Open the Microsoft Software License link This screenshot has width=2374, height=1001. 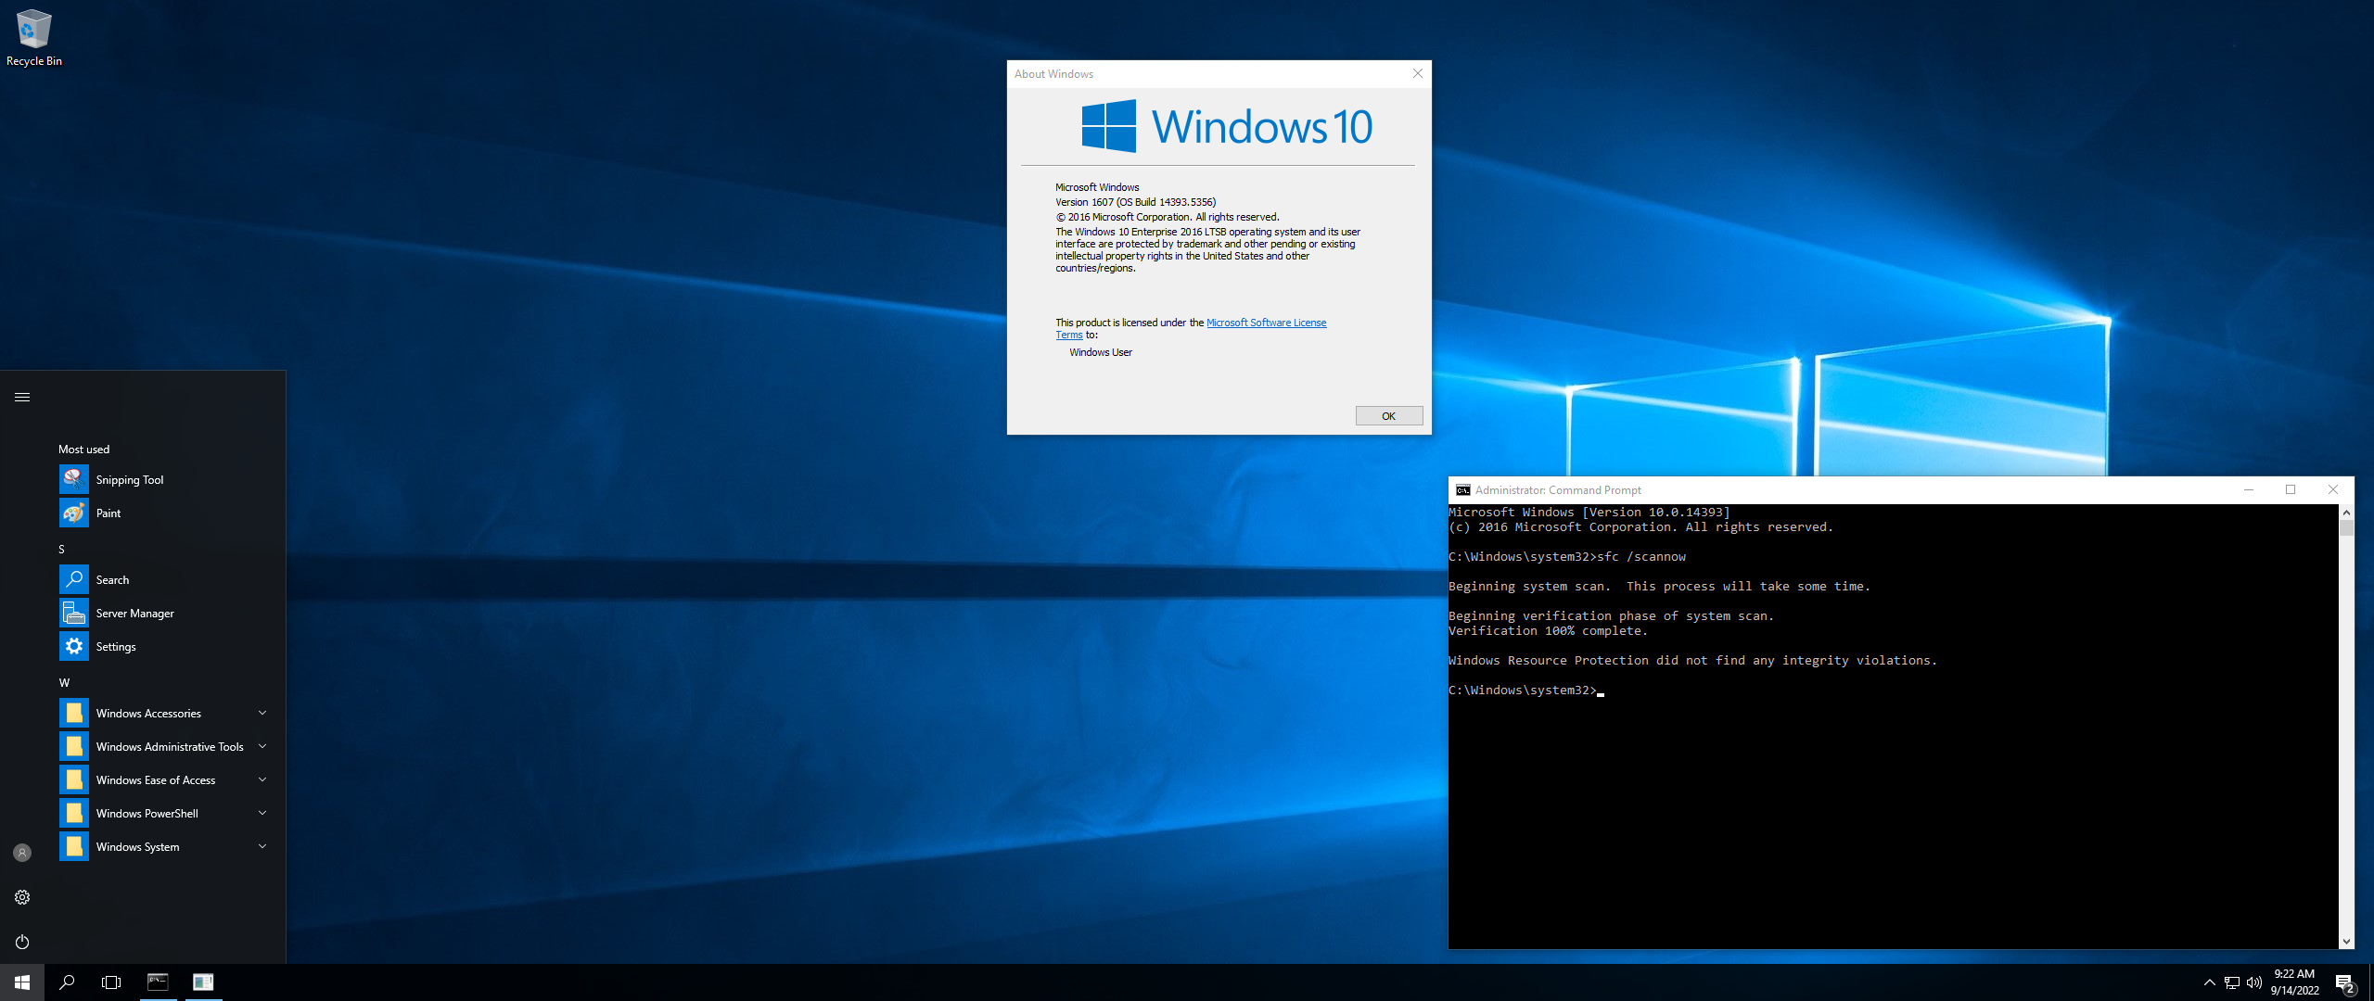1266,323
